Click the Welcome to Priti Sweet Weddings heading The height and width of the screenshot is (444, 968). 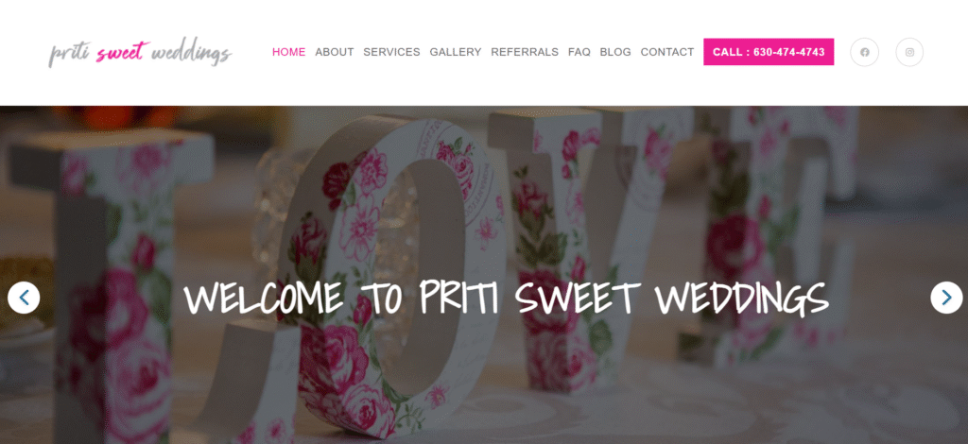coord(506,299)
